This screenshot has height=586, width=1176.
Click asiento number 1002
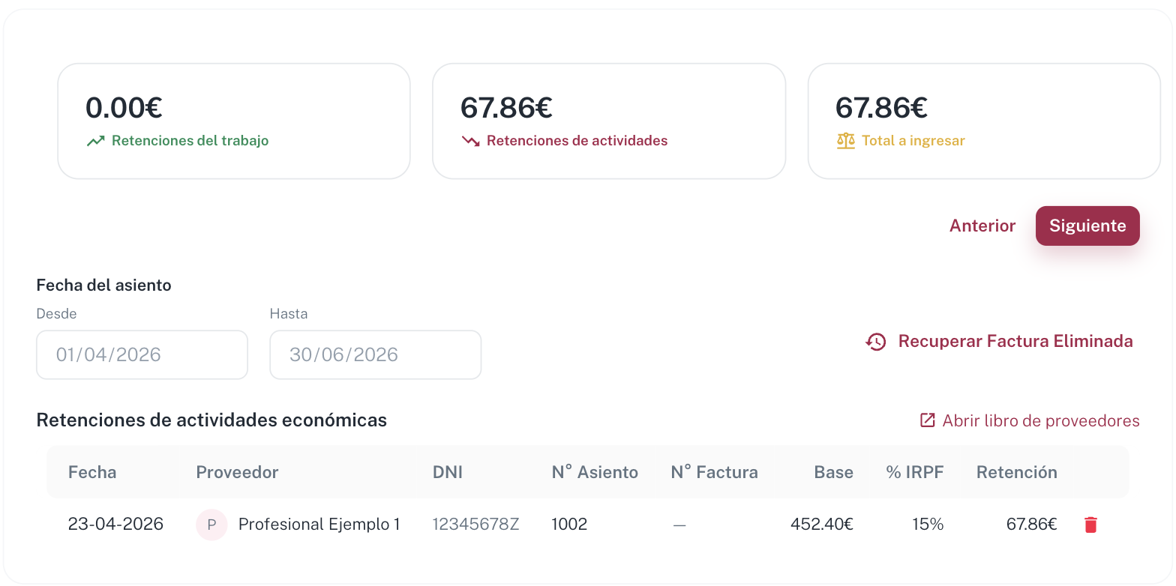569,525
